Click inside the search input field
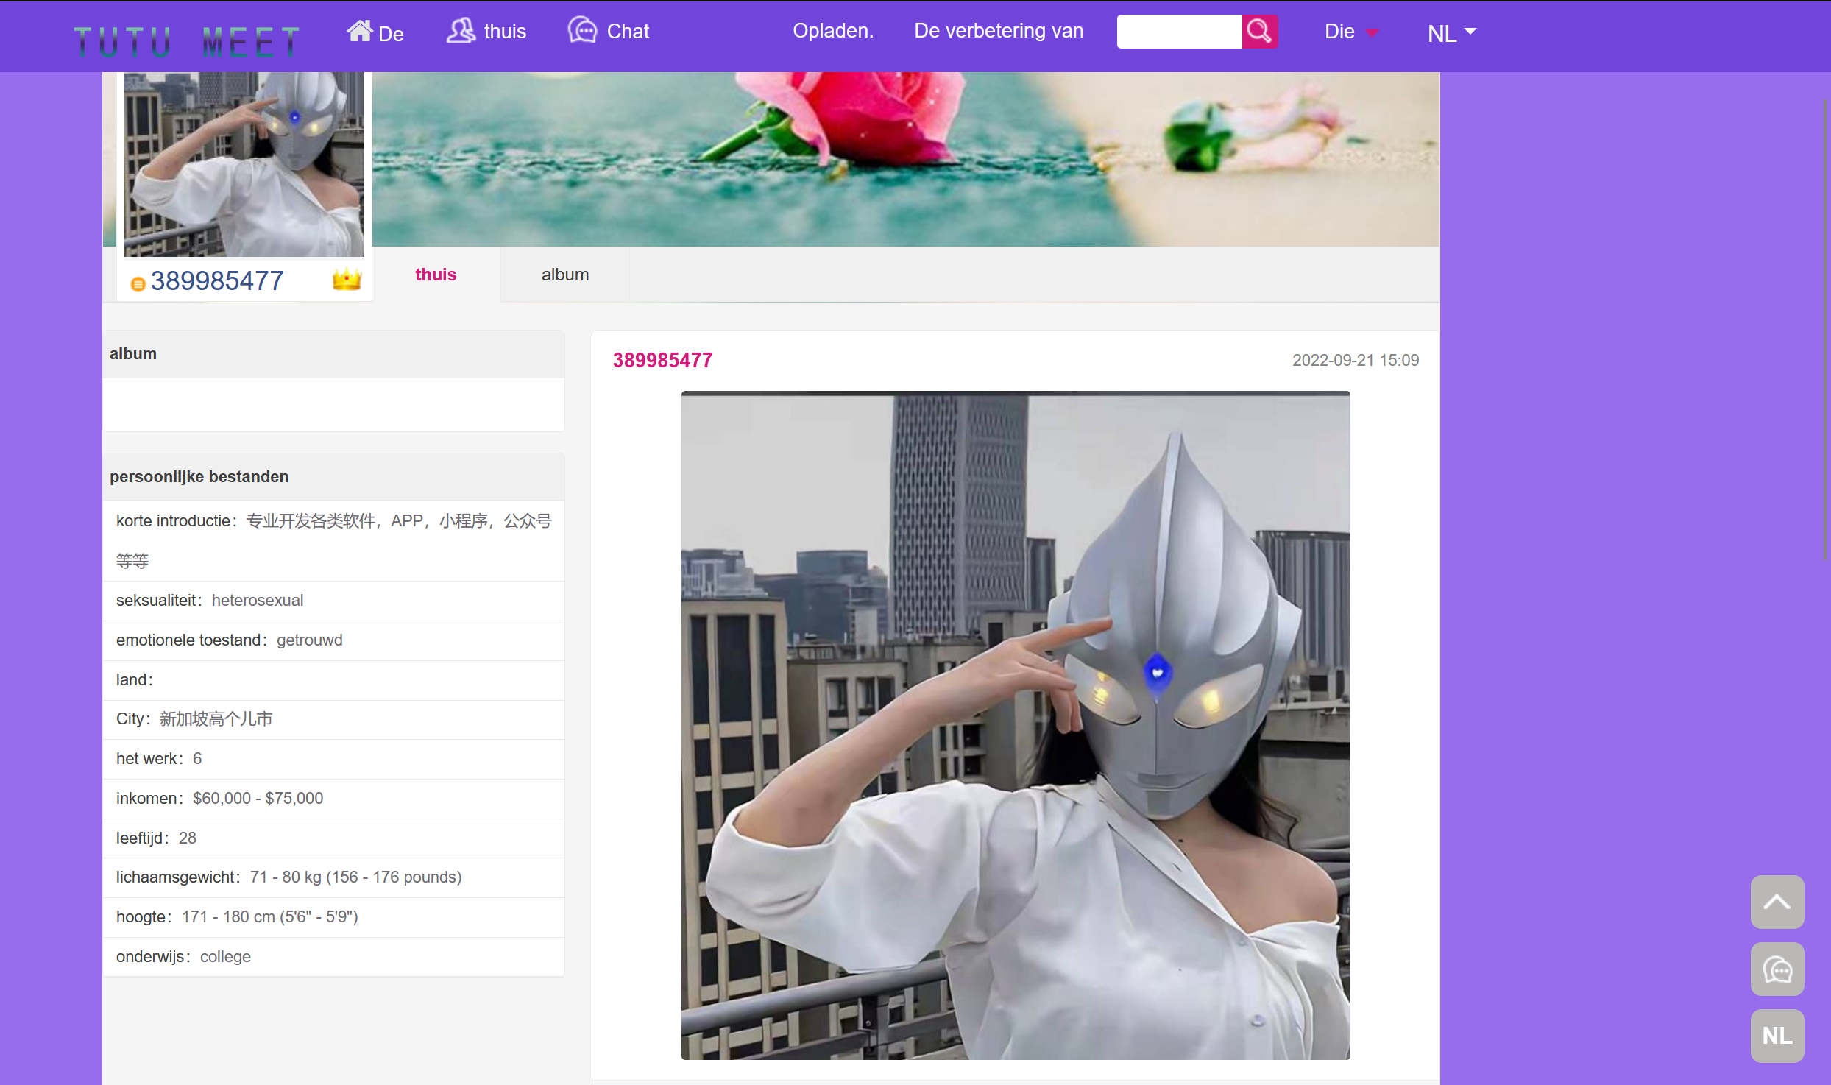This screenshot has width=1831, height=1085. (x=1179, y=32)
